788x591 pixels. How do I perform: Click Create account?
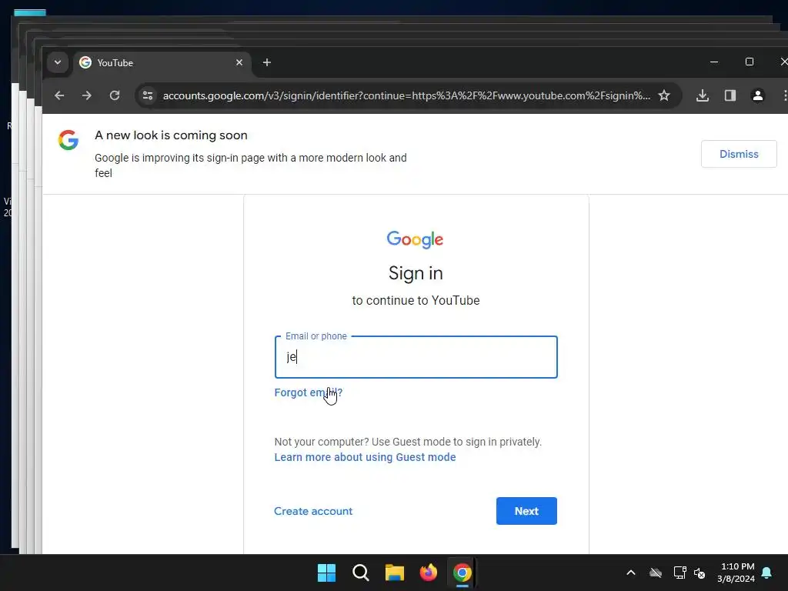(x=313, y=511)
